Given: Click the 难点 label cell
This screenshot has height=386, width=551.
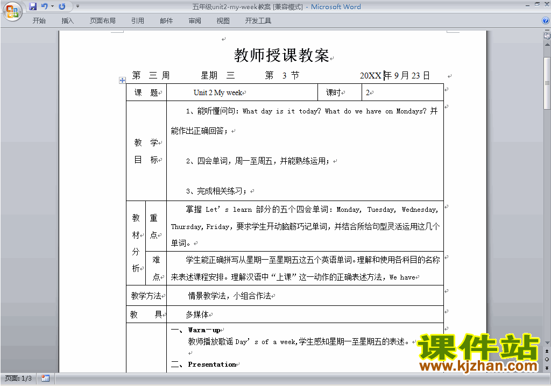Looking at the screenshot, I should click(x=156, y=268).
